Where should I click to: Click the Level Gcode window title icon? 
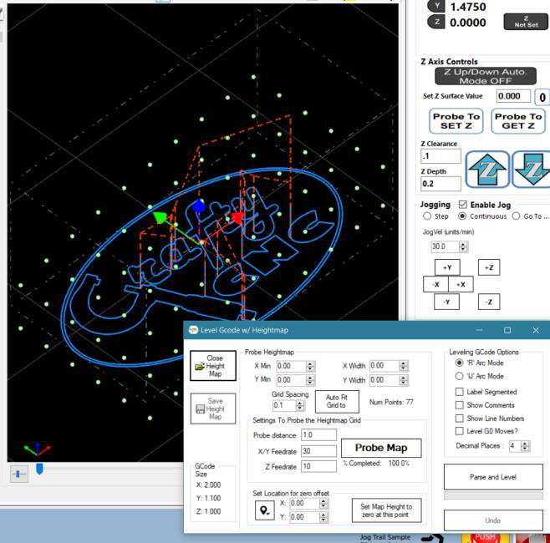[x=193, y=330]
